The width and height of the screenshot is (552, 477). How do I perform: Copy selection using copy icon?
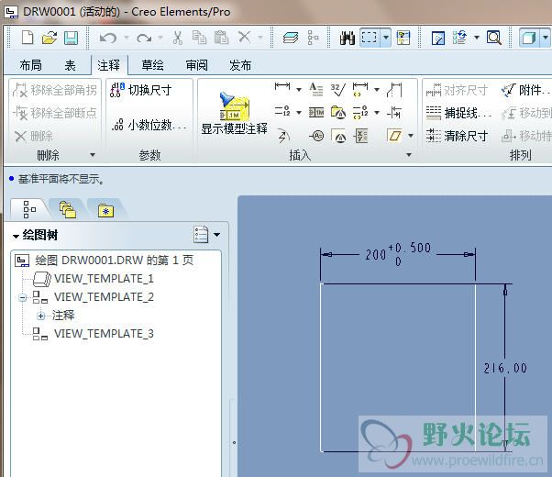(199, 37)
